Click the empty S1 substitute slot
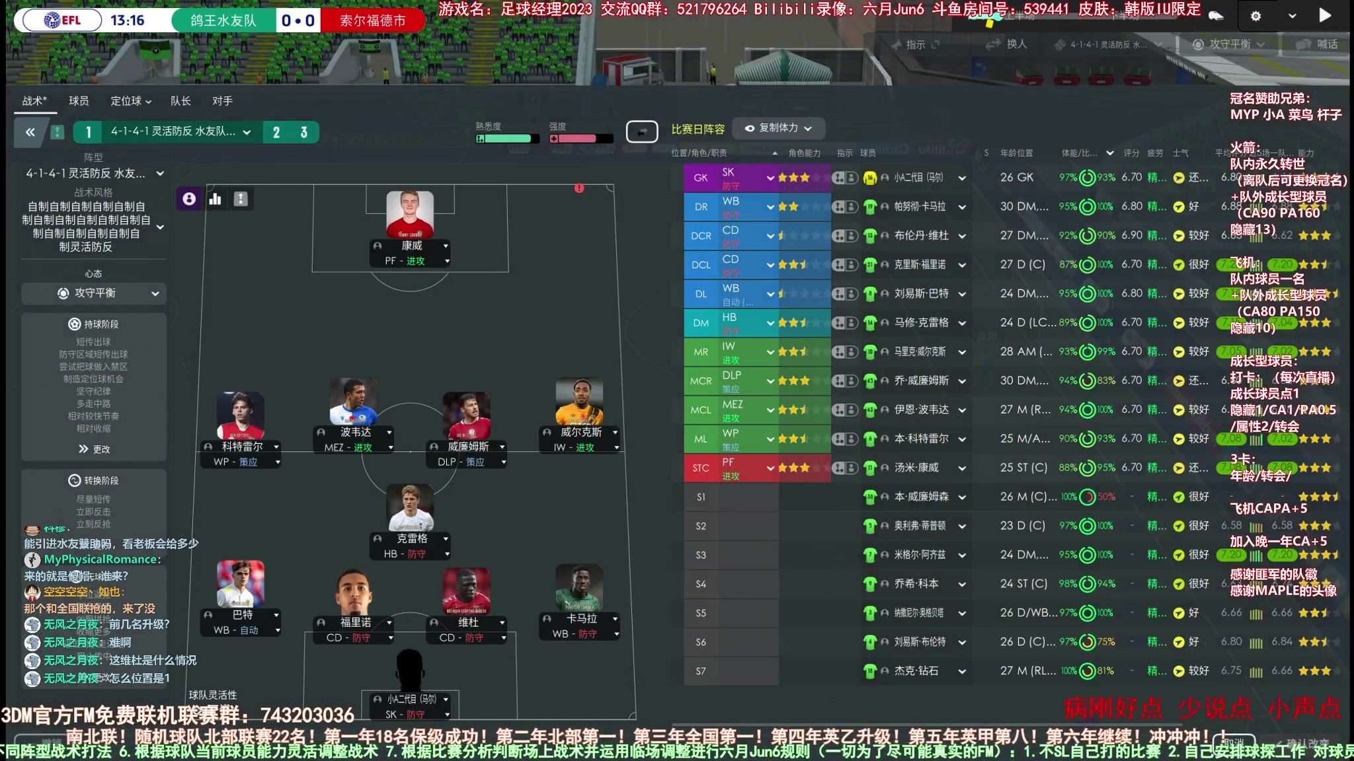This screenshot has width=1354, height=761. [x=731, y=497]
